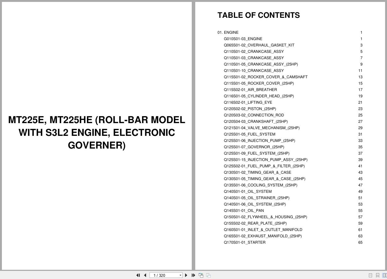
Task: Click the go to next view icon
Action: click(208, 275)
